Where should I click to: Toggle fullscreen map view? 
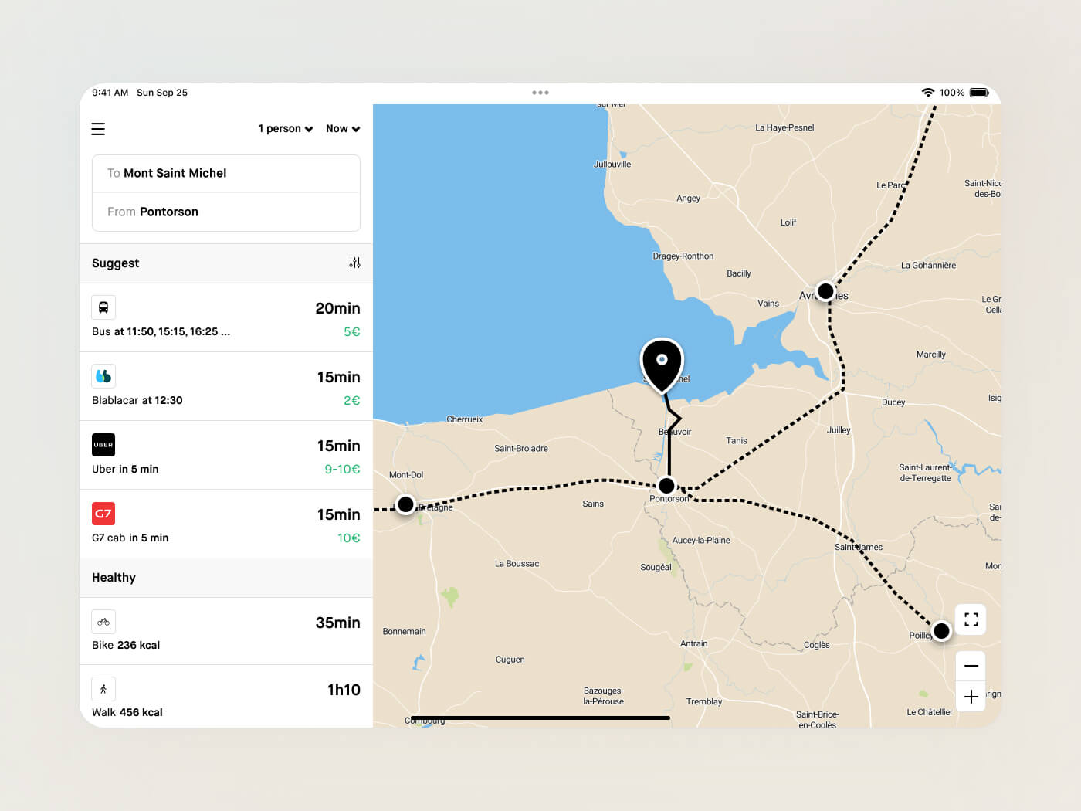(x=971, y=619)
